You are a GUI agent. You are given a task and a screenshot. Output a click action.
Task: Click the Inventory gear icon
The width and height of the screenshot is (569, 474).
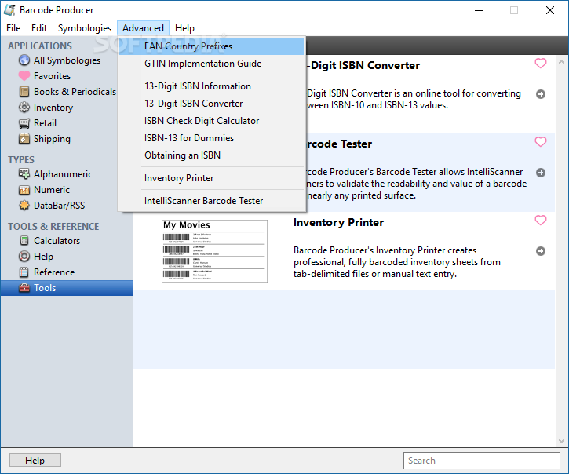click(24, 107)
